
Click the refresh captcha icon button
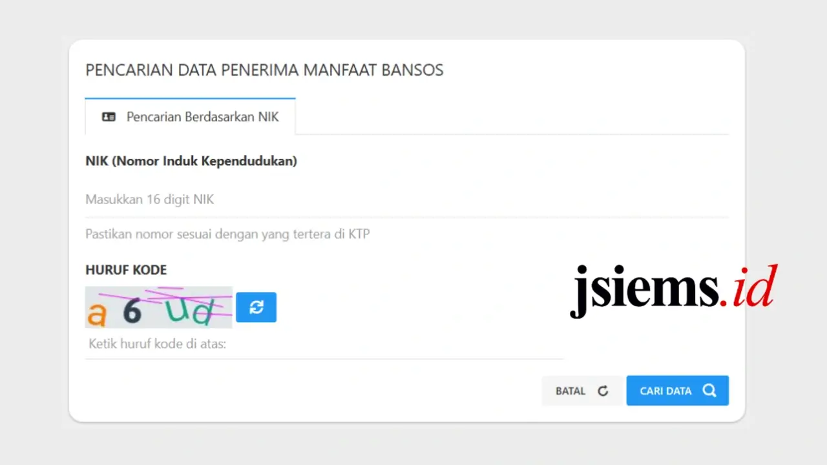click(256, 307)
